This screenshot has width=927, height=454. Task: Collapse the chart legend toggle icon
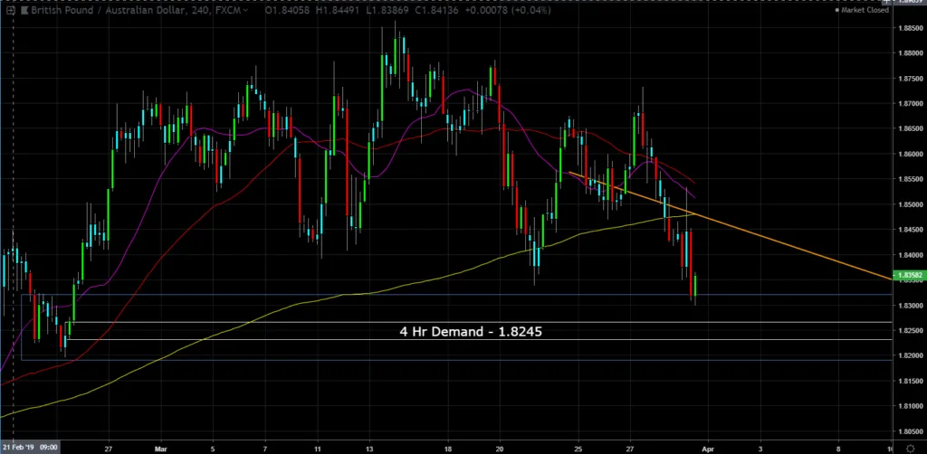10,9
